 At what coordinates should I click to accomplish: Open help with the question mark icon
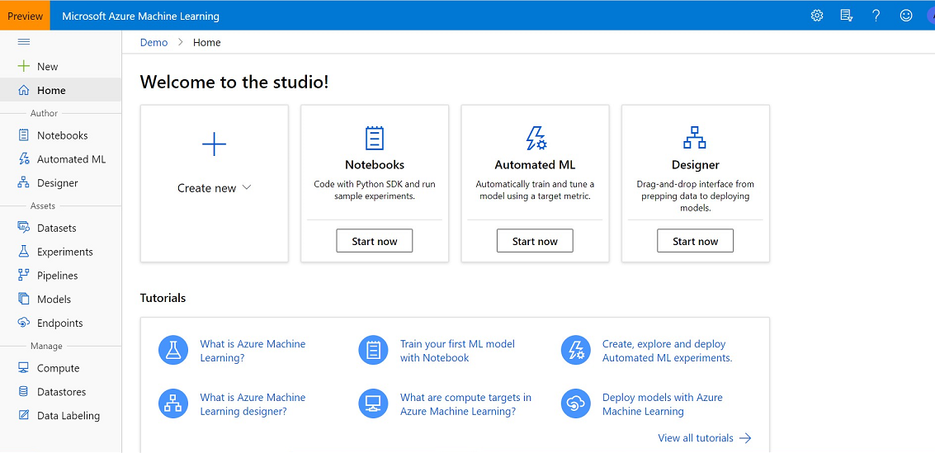point(876,17)
